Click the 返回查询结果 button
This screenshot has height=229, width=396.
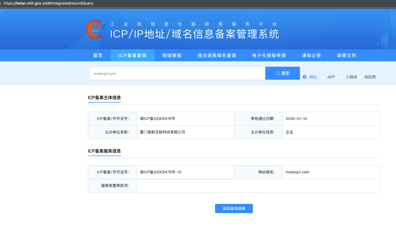click(234, 208)
